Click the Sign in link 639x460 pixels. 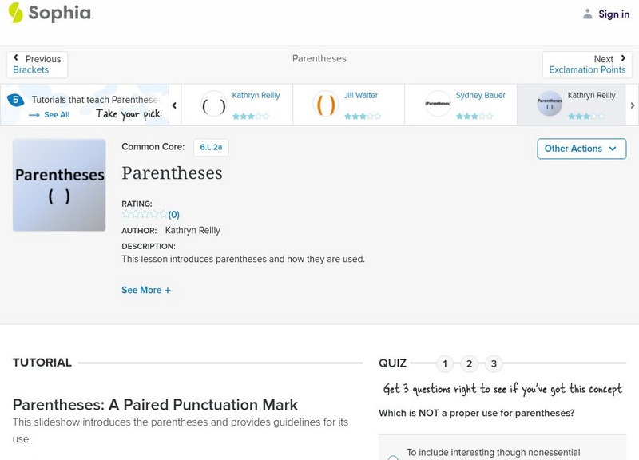(613, 14)
